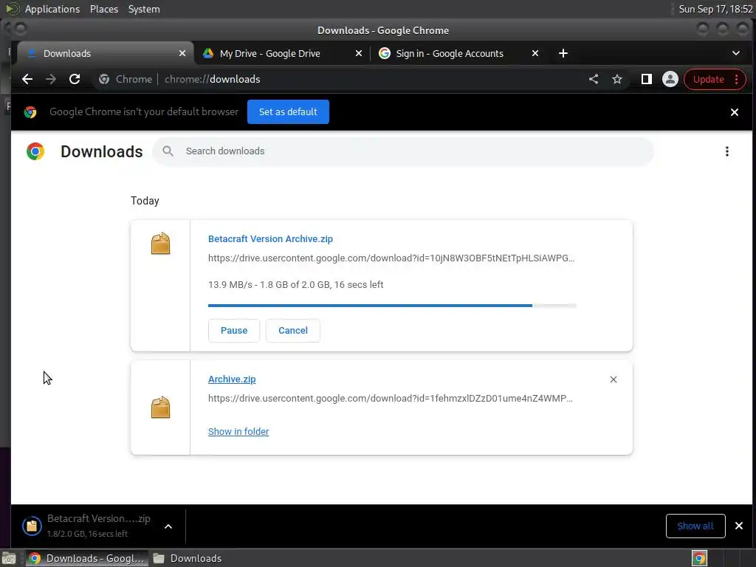The width and height of the screenshot is (756, 567).
Task: Expand the tab search chevron
Action: (736, 53)
